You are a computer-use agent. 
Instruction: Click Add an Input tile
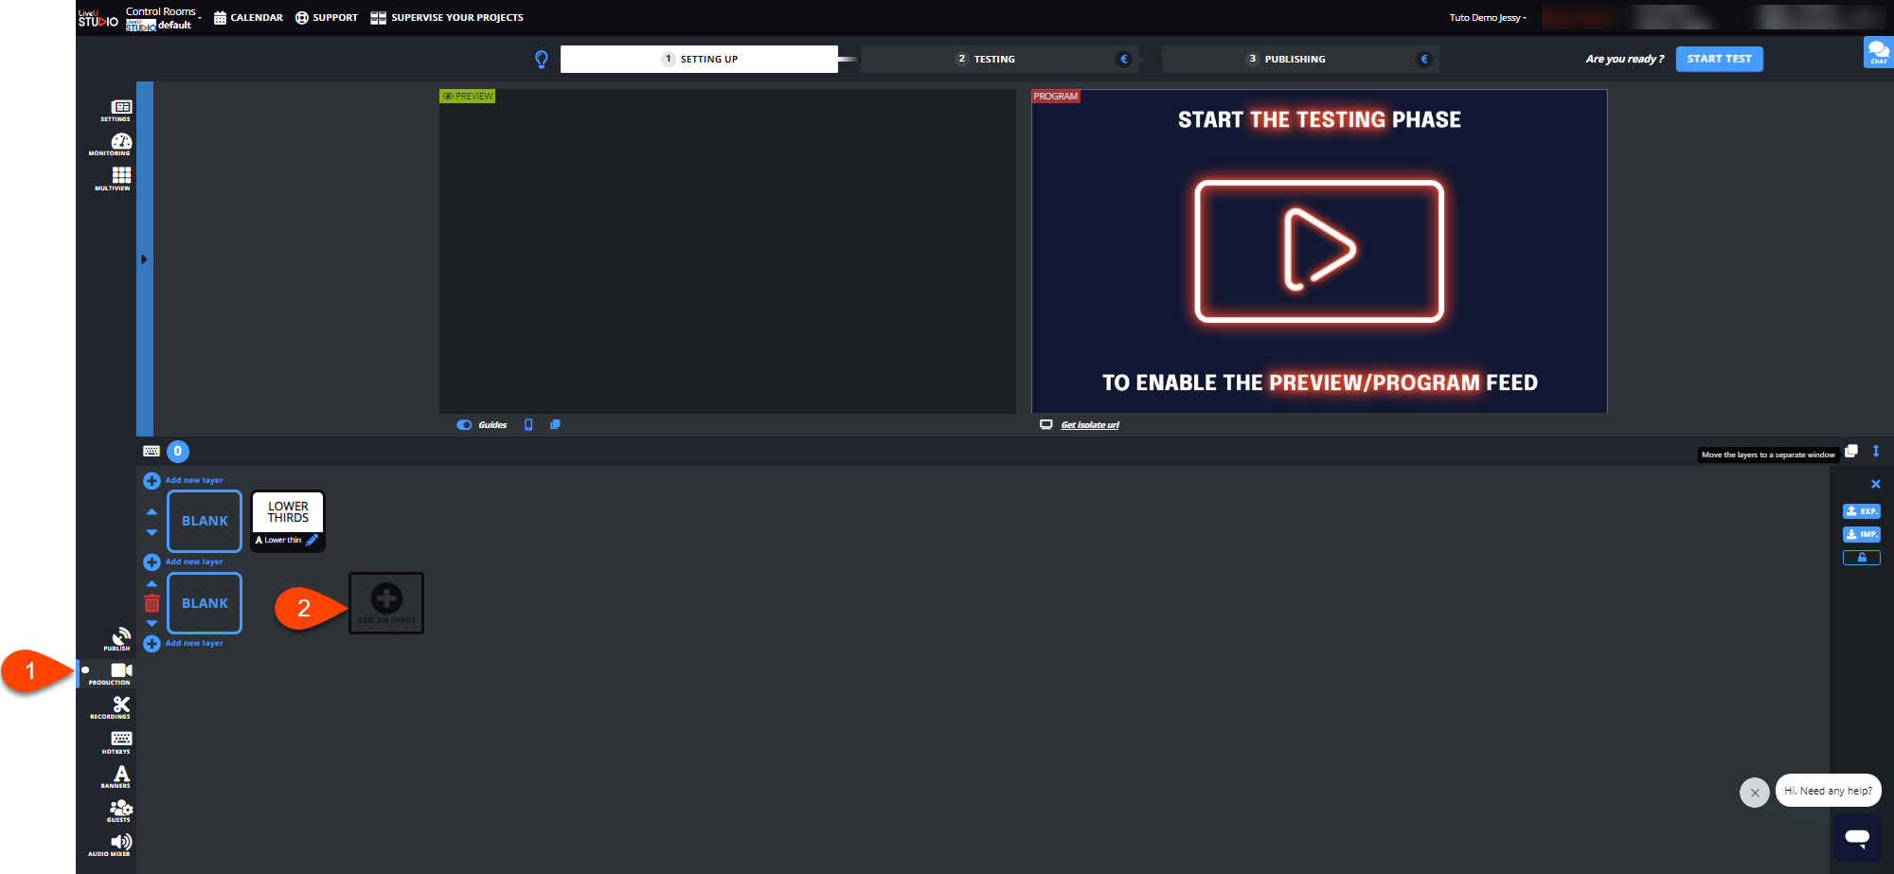point(386,603)
